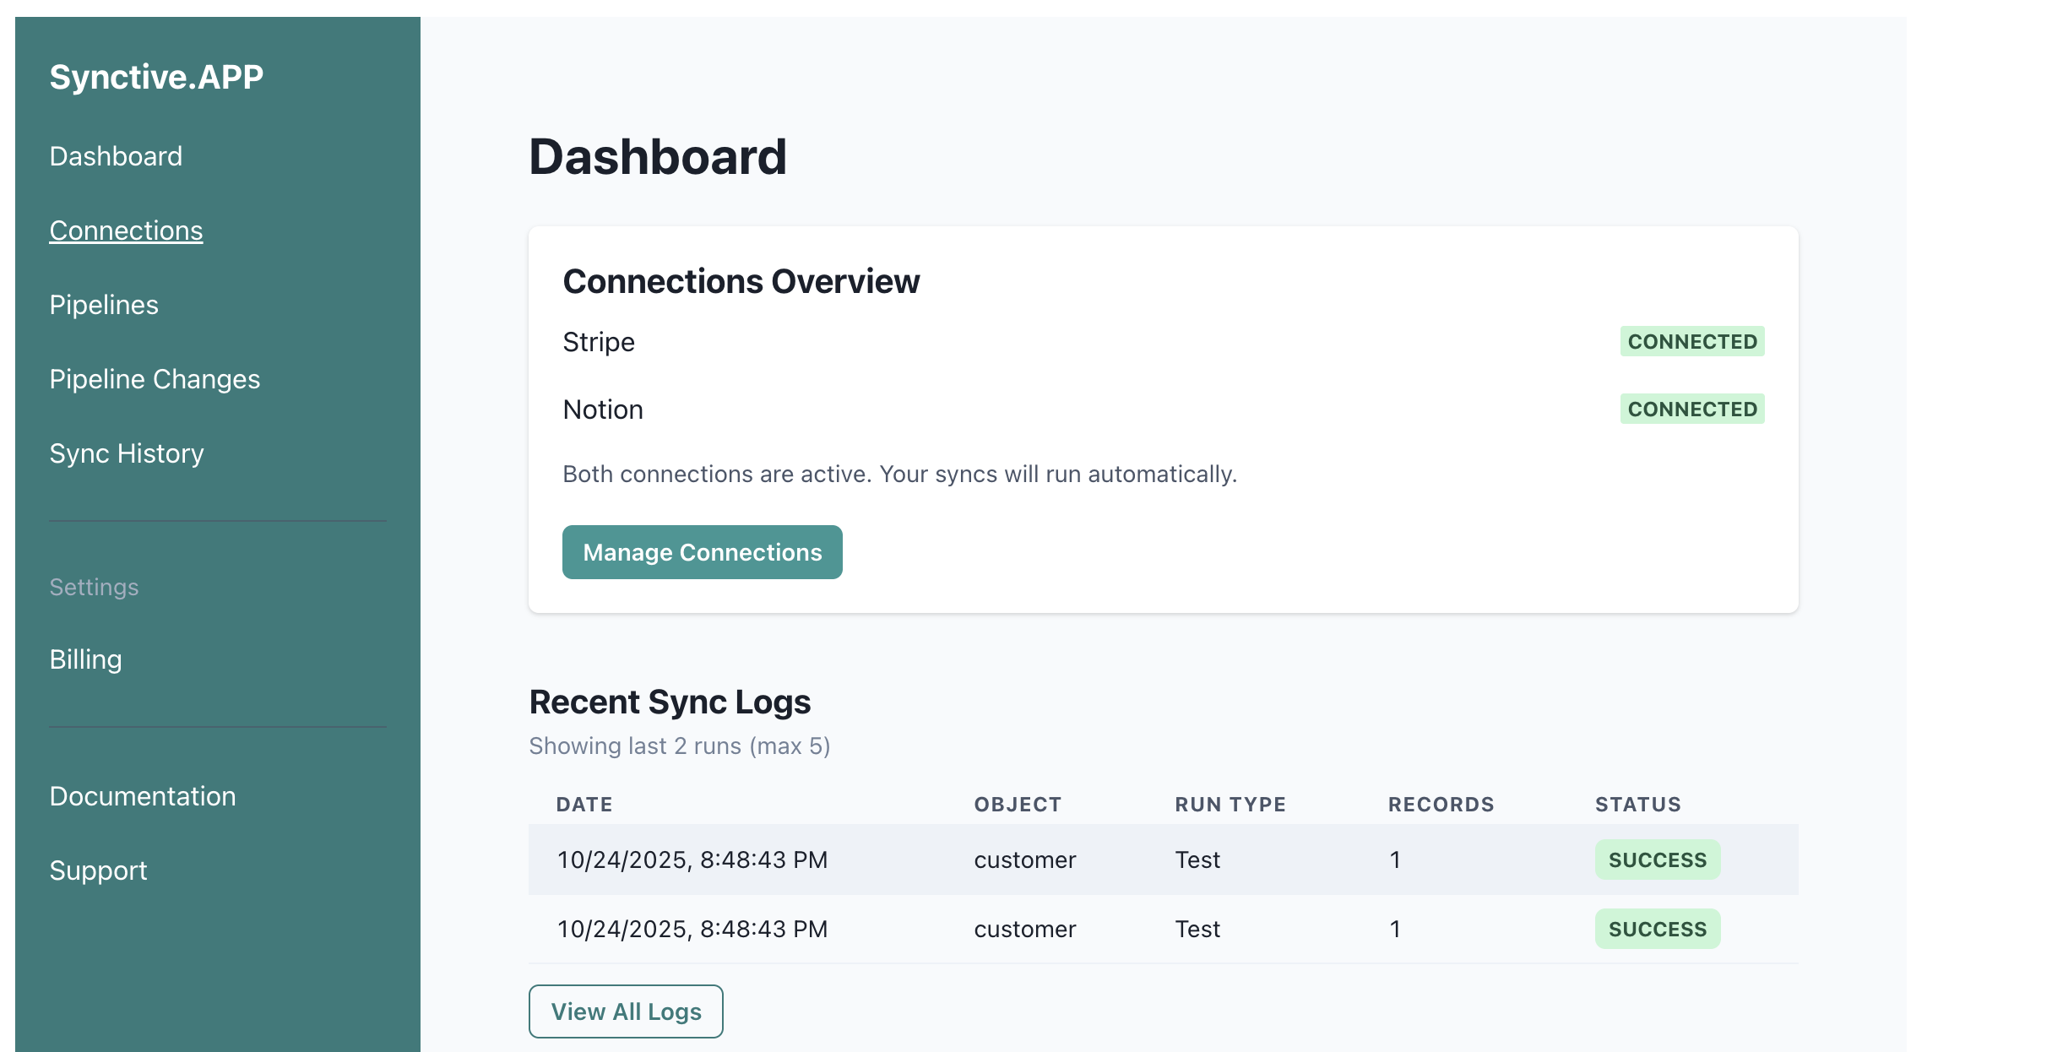The height and width of the screenshot is (1052, 2052).
Task: Click the Synctive.APP logo
Action: tap(156, 76)
